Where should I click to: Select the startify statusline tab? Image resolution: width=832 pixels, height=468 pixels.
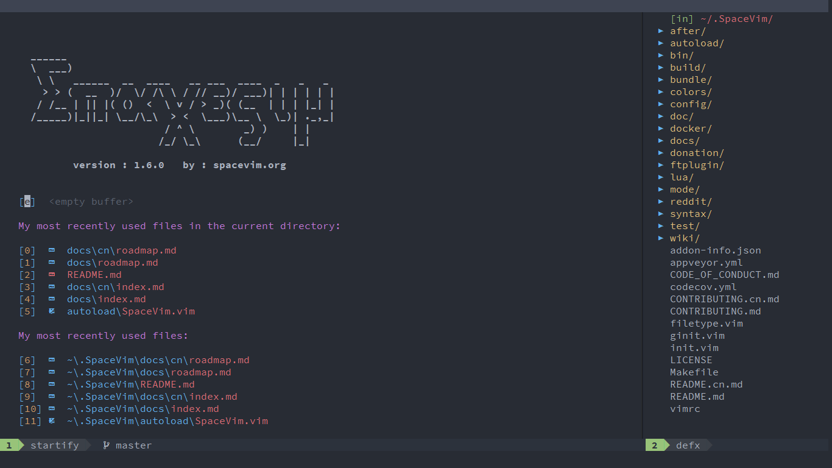coord(55,445)
